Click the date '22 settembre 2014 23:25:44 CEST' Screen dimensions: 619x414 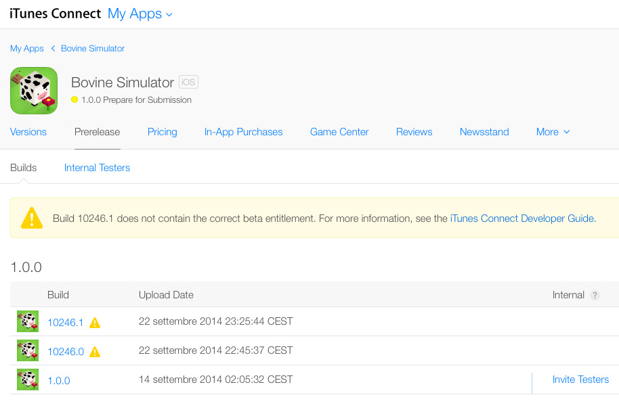click(x=215, y=321)
